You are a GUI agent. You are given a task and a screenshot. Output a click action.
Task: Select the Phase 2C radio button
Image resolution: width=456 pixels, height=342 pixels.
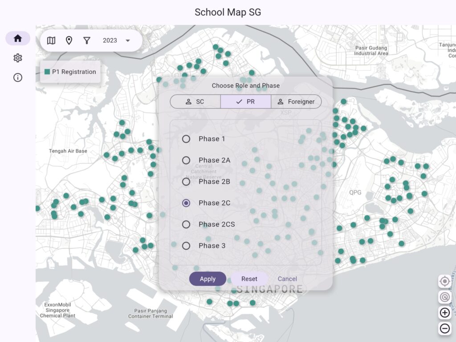[186, 203]
